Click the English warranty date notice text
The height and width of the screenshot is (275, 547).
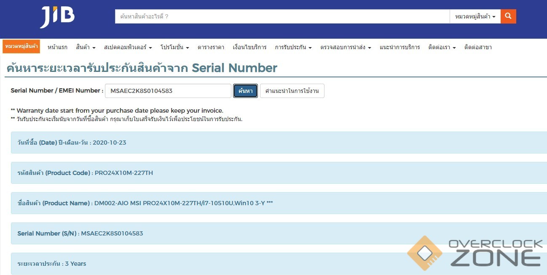coord(117,111)
